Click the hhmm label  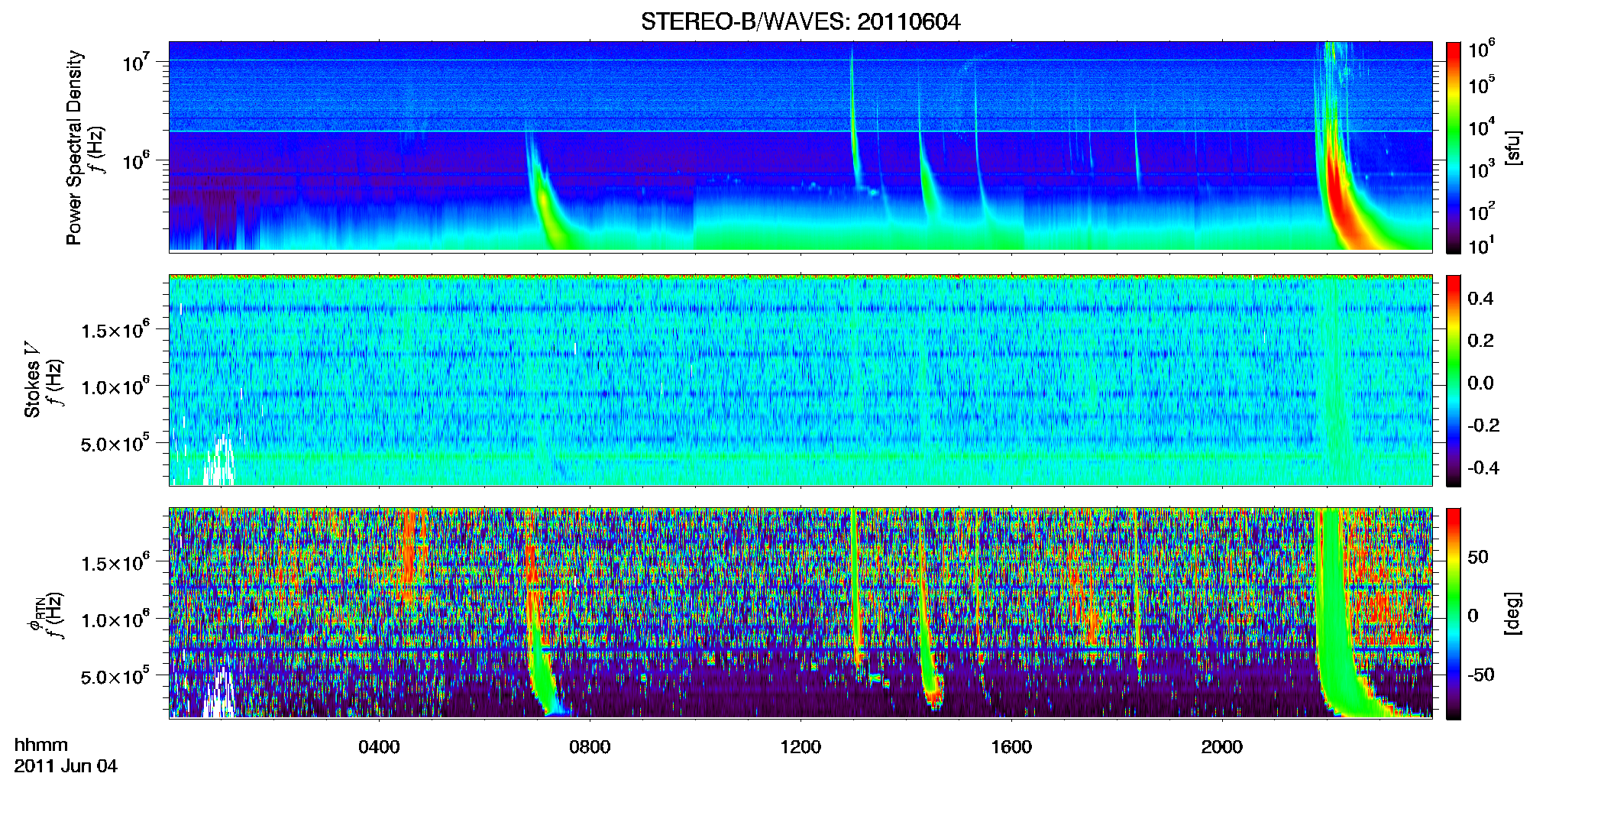[x=41, y=745]
